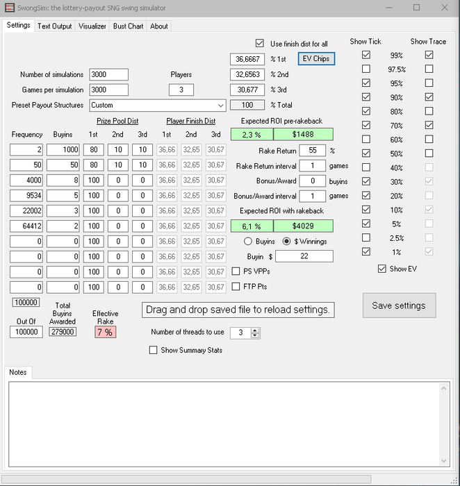Image resolution: width=460 pixels, height=486 pixels.
Task: Toggle the Show EV checkbox
Action: [x=382, y=269]
